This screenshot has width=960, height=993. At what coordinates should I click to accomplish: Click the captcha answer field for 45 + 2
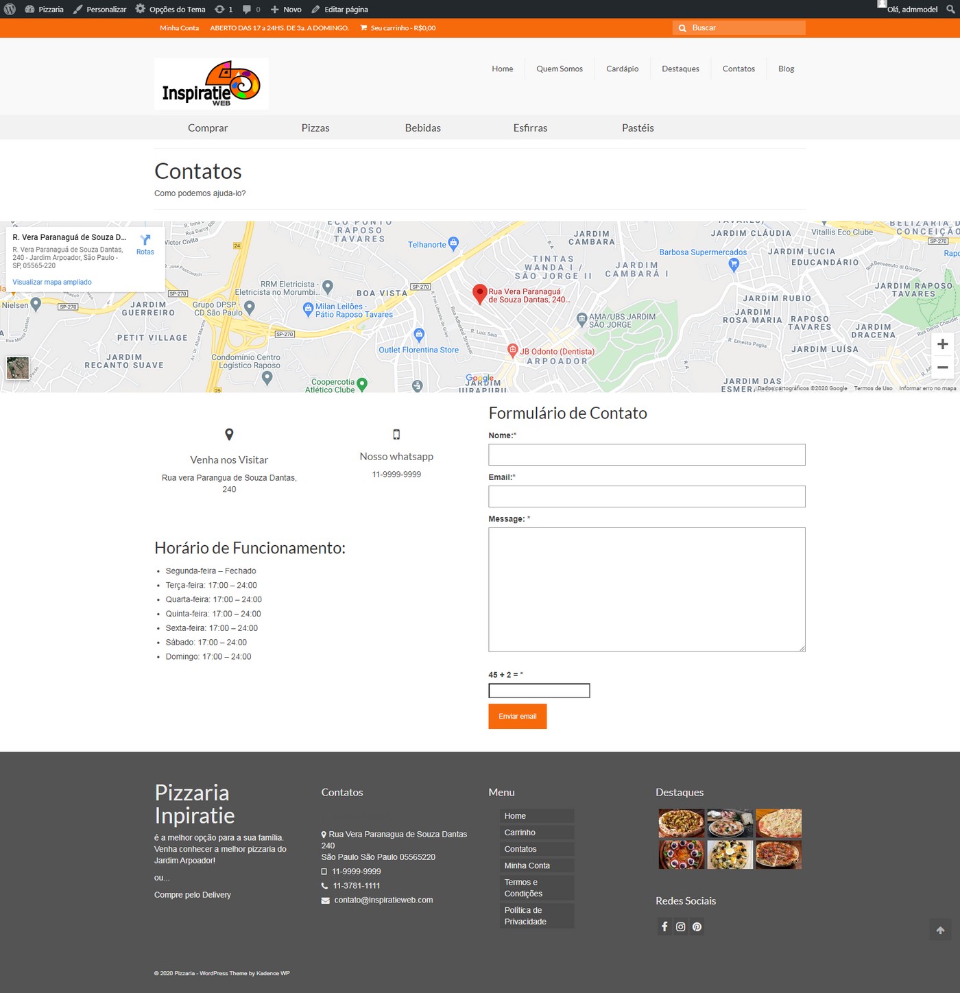coord(539,691)
